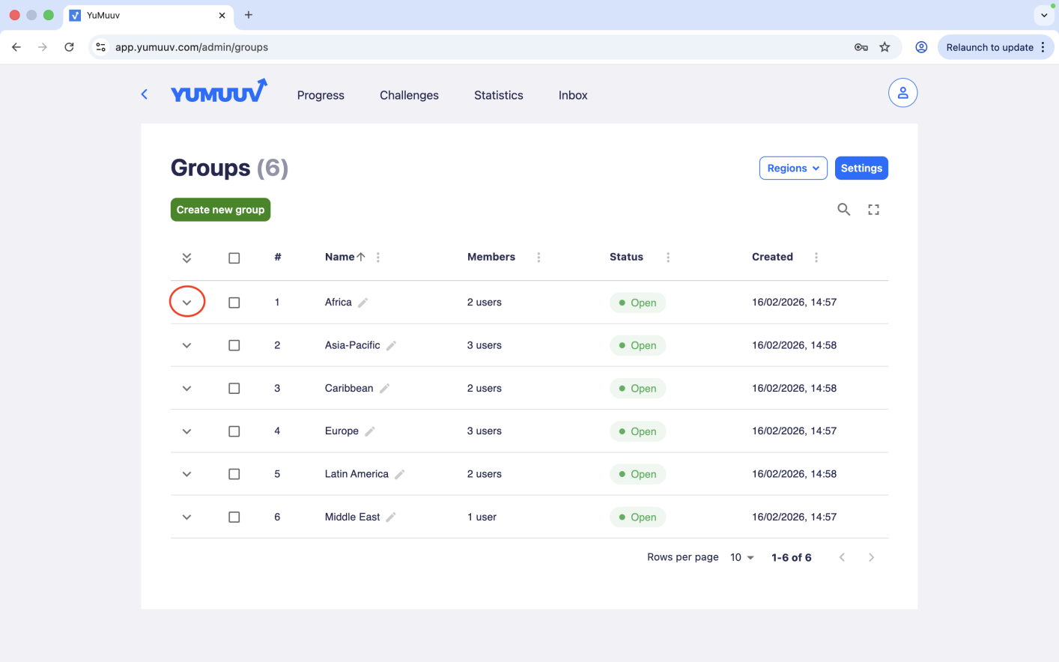
Task: Edit the Caribbean group name via pencil icon
Action: coord(385,389)
